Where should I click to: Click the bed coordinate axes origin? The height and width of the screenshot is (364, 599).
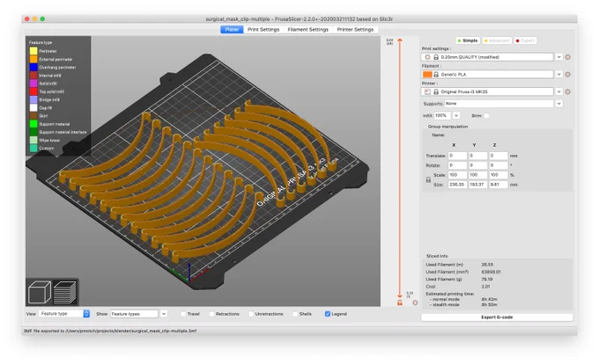click(189, 280)
